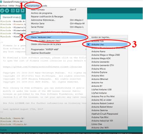This screenshot has width=143, height=134.
Task: Expand the Puerto COM3 submenu
Action: [56, 41]
